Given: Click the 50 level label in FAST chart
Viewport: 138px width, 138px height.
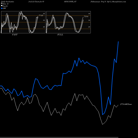Looking at the screenshot, I should click(44, 20).
